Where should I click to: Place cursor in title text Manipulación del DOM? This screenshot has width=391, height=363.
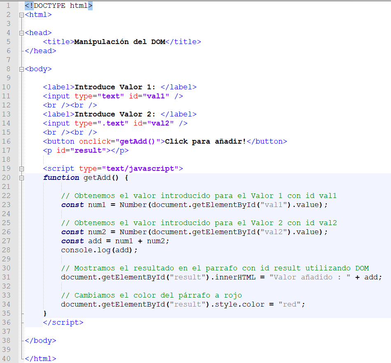[119, 42]
